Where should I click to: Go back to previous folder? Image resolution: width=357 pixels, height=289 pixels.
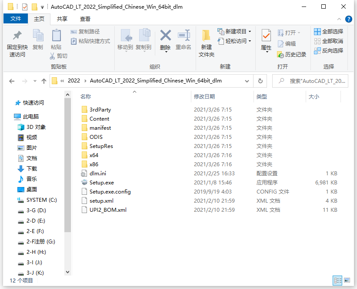pyautogui.click(x=12, y=81)
